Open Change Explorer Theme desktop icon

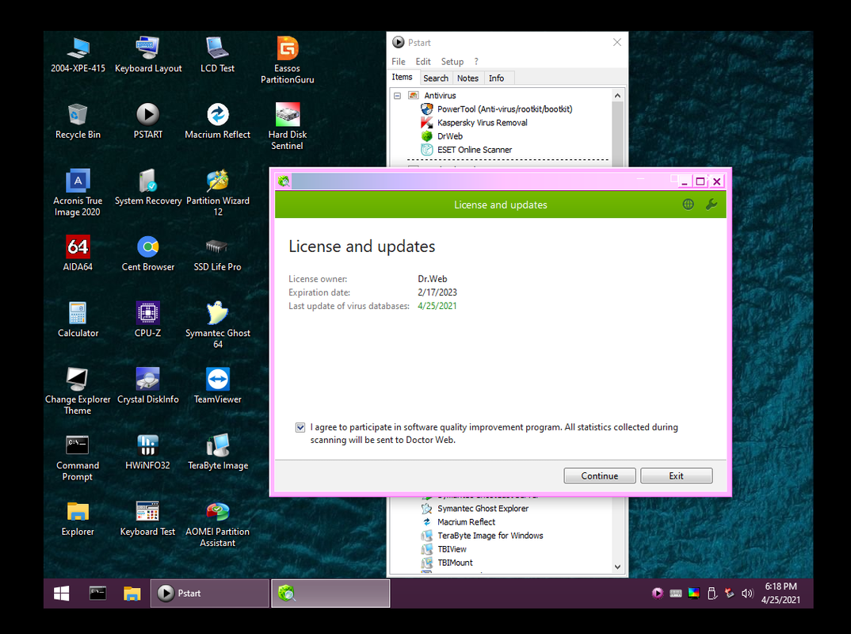(x=78, y=391)
